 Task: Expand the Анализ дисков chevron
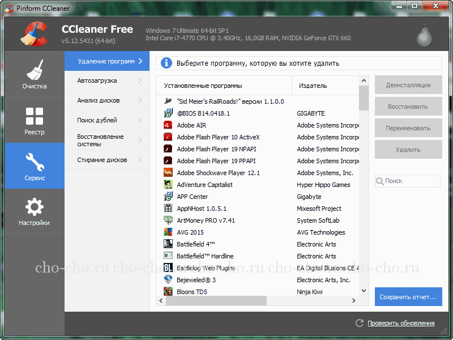[x=140, y=100]
